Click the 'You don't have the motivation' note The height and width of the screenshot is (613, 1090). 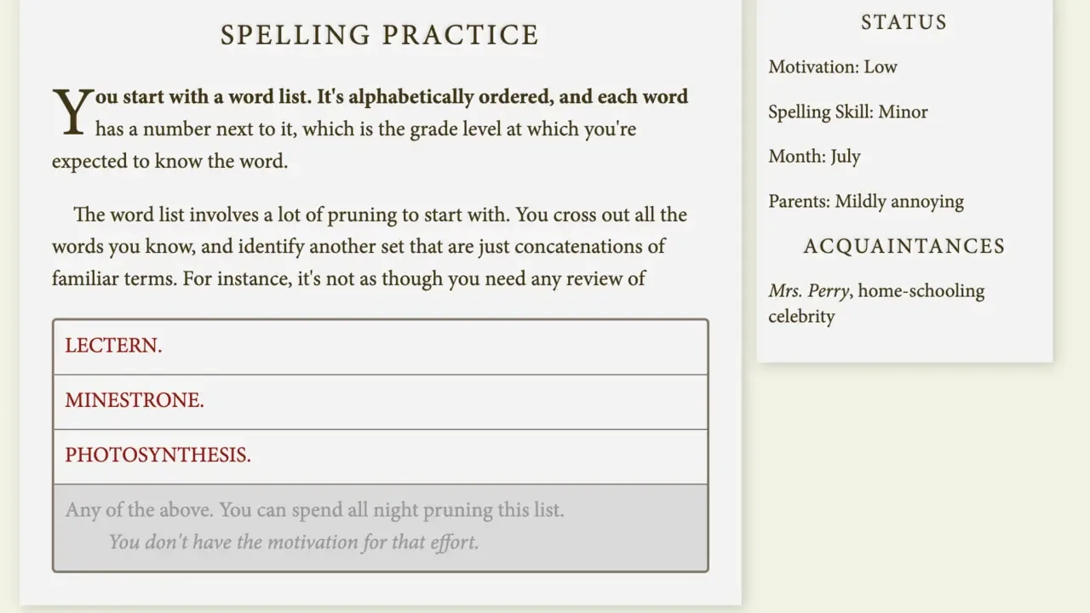click(x=294, y=542)
